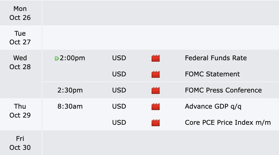Click the green marker icon beside 2:00pm
279x155 pixels.
pyautogui.click(x=57, y=58)
